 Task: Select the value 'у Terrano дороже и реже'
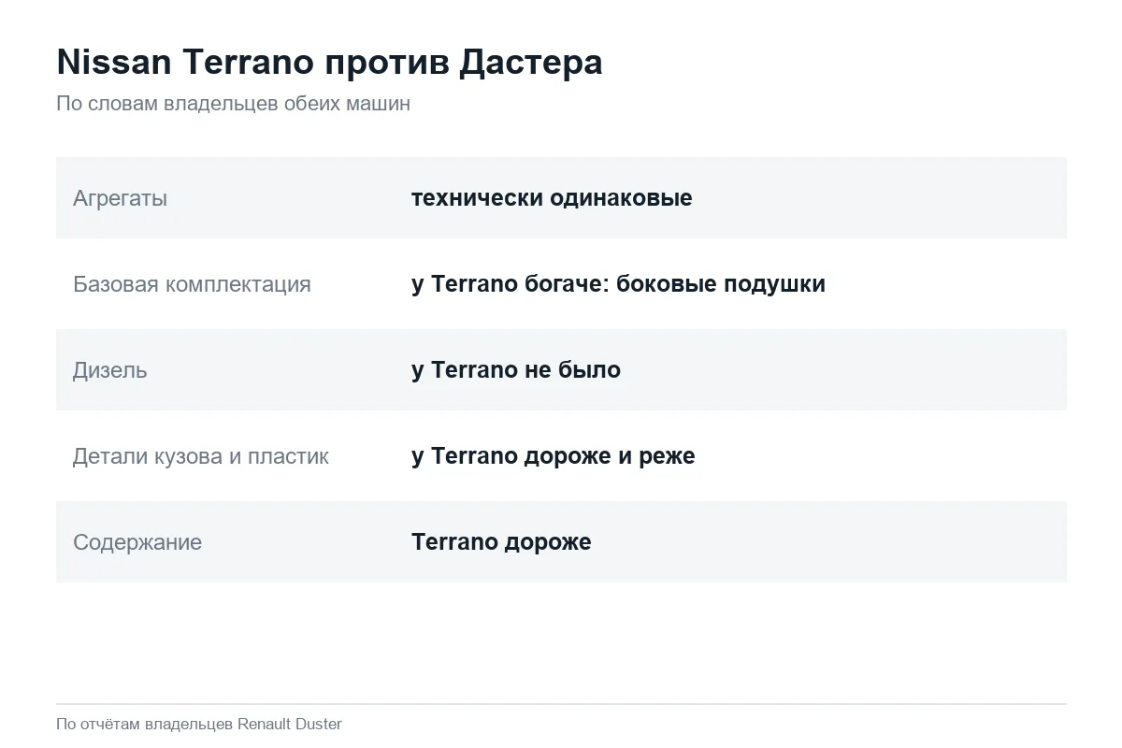click(554, 456)
